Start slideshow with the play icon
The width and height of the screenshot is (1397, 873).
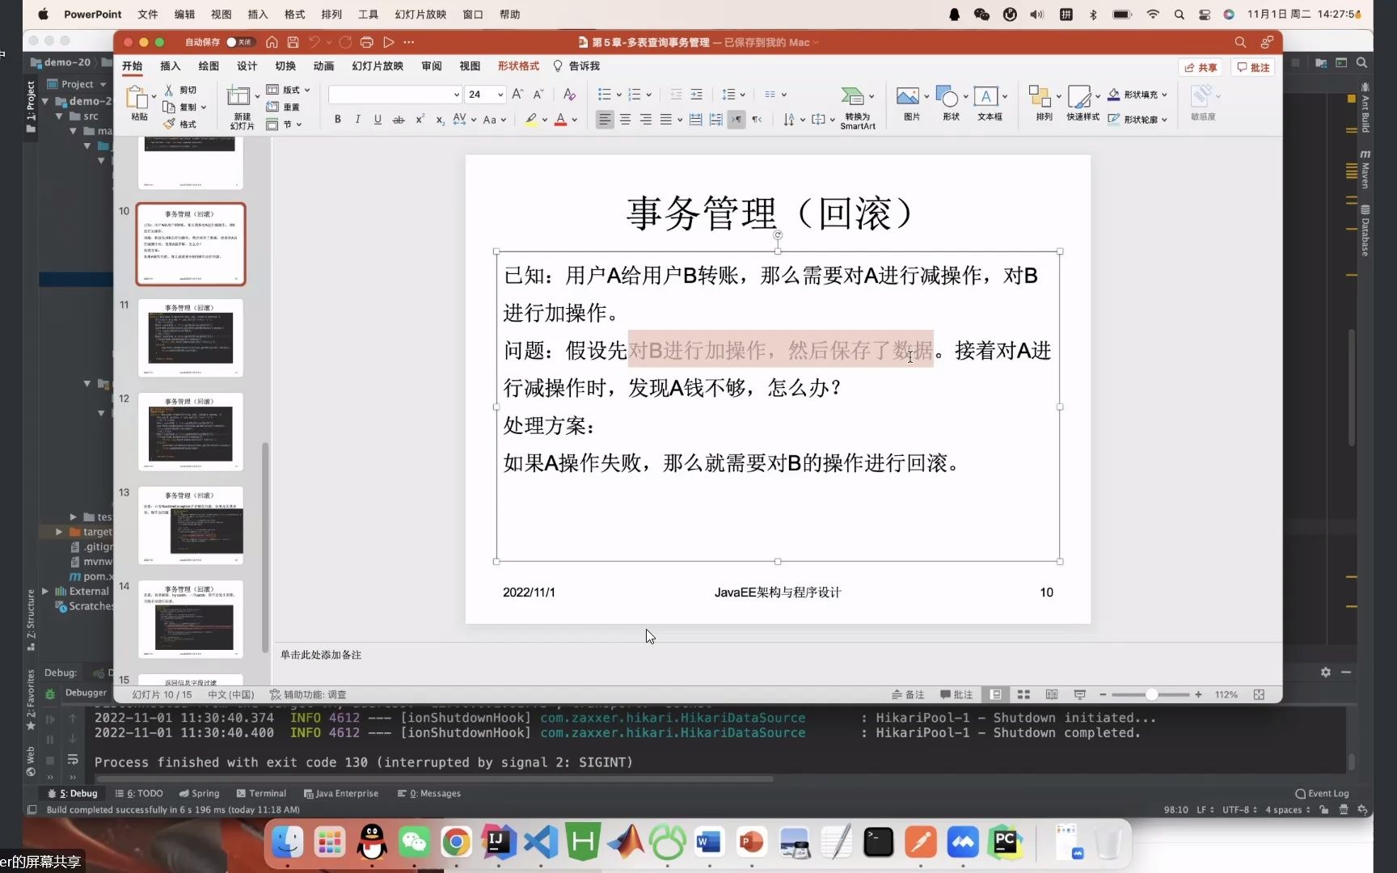pyautogui.click(x=389, y=42)
